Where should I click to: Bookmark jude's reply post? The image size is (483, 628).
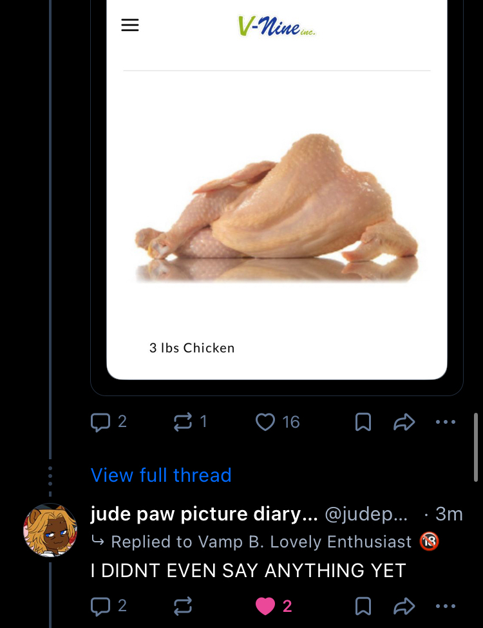363,606
